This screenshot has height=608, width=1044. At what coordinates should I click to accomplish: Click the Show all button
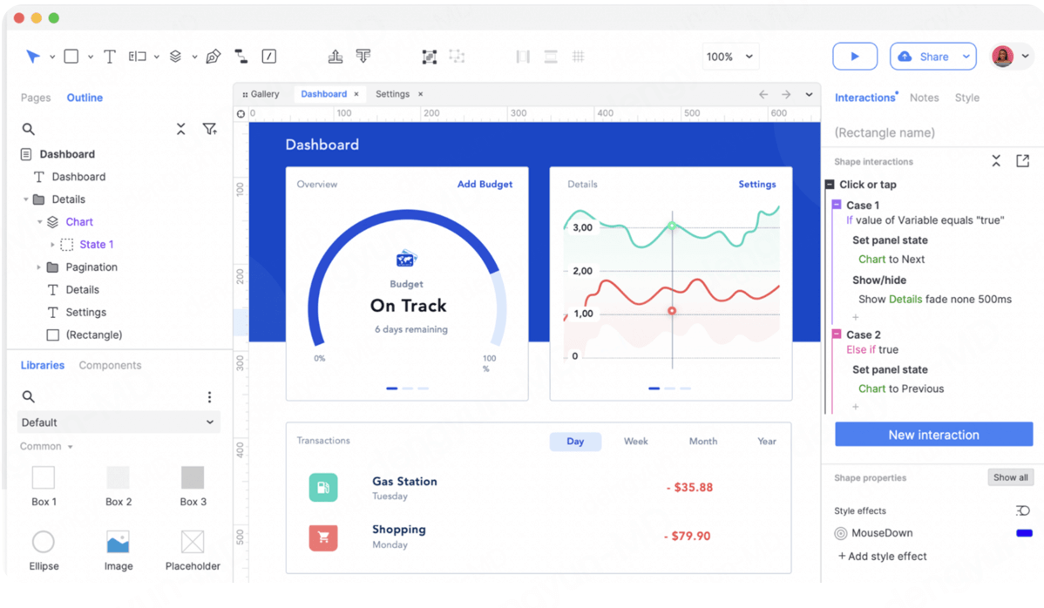1010,477
